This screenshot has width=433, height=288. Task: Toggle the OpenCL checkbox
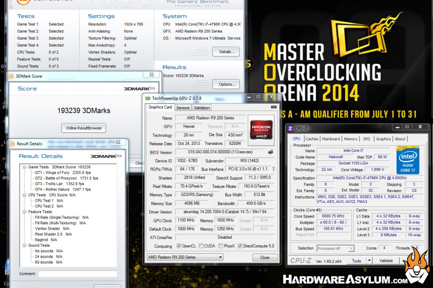pos(178,246)
